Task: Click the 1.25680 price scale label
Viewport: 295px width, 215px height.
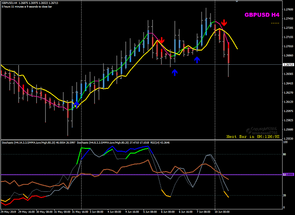Action: 288,129
